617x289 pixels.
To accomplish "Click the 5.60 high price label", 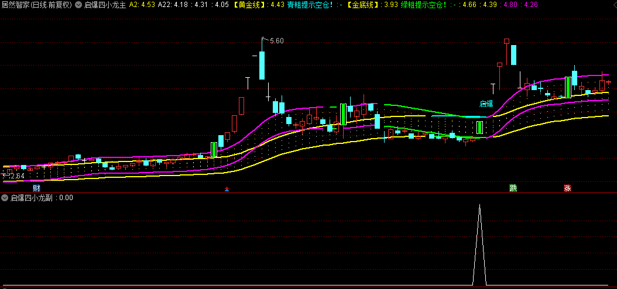I will click(277, 40).
